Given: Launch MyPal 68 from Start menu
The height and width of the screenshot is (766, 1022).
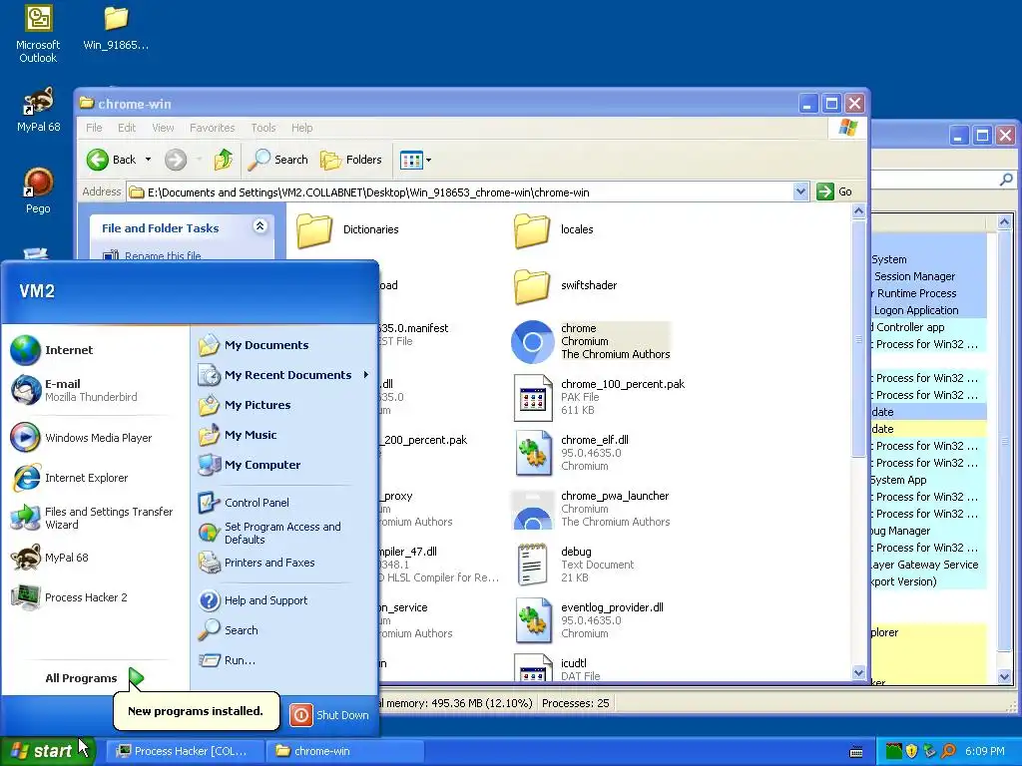Looking at the screenshot, I should [50, 558].
